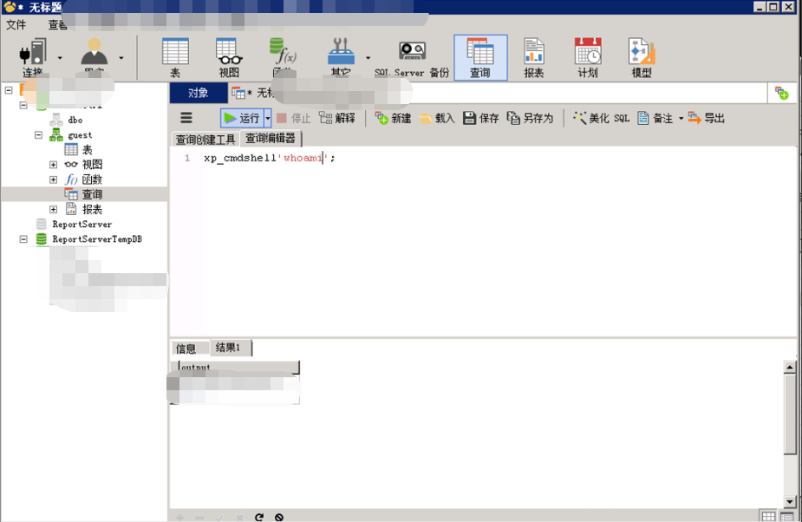Open the dropdown arrow beside 运行
Viewport: 802px width, 522px height.
pos(268,118)
